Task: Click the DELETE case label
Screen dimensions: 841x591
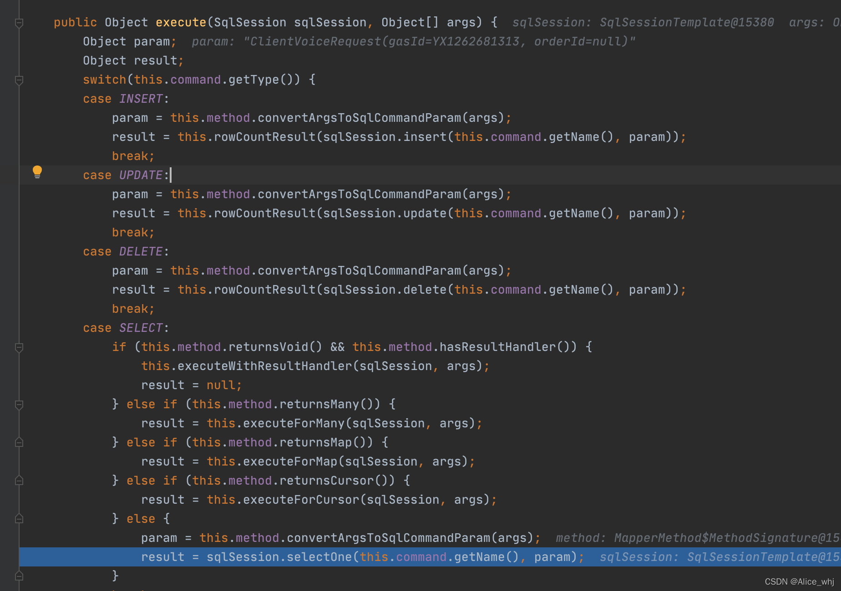Action: click(x=141, y=251)
